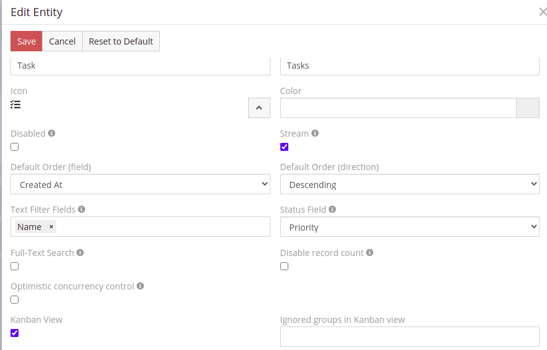Click the Text Filter Fields info icon

click(x=81, y=210)
